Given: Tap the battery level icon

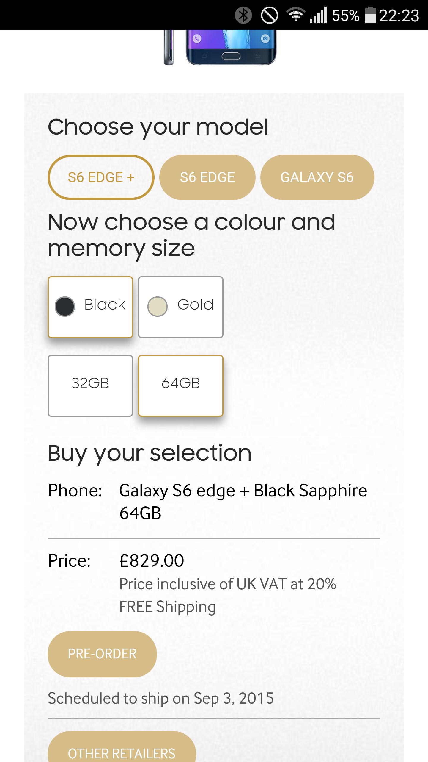Looking at the screenshot, I should point(370,15).
